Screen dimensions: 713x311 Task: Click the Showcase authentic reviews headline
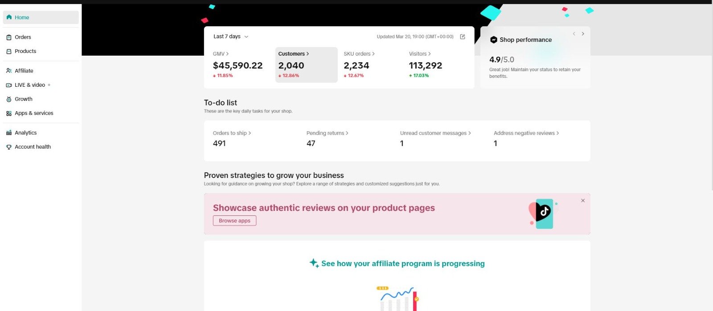[x=324, y=208]
